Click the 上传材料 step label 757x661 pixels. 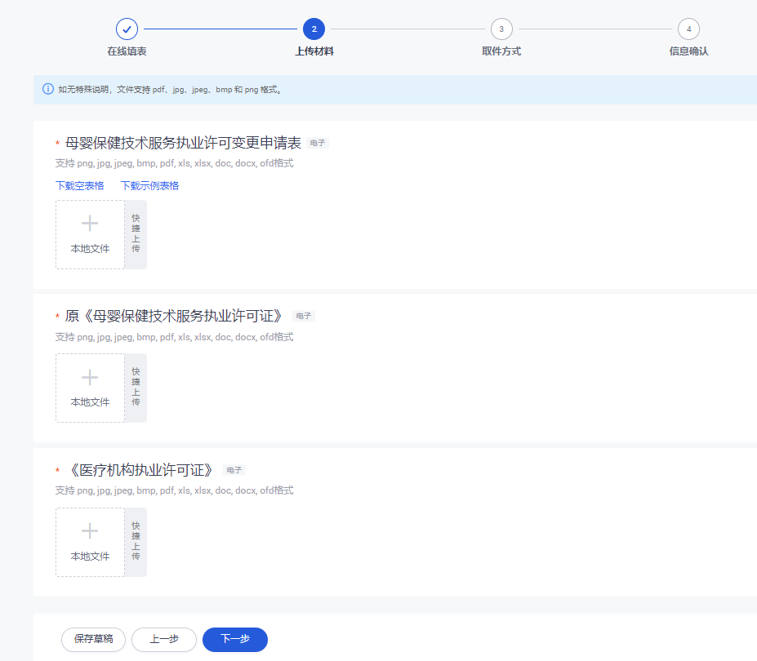click(314, 51)
